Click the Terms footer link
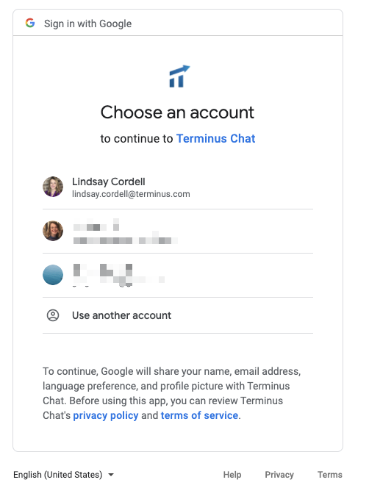This screenshot has height=488, width=369. [x=330, y=475]
